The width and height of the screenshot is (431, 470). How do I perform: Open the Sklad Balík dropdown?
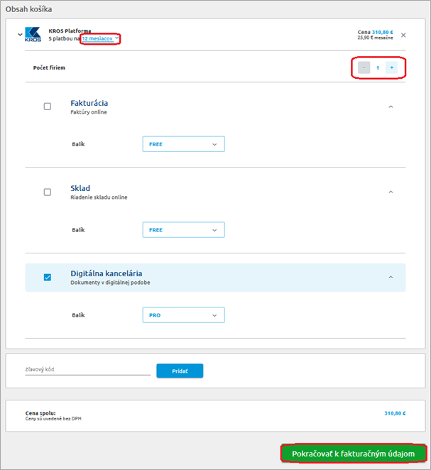183,230
